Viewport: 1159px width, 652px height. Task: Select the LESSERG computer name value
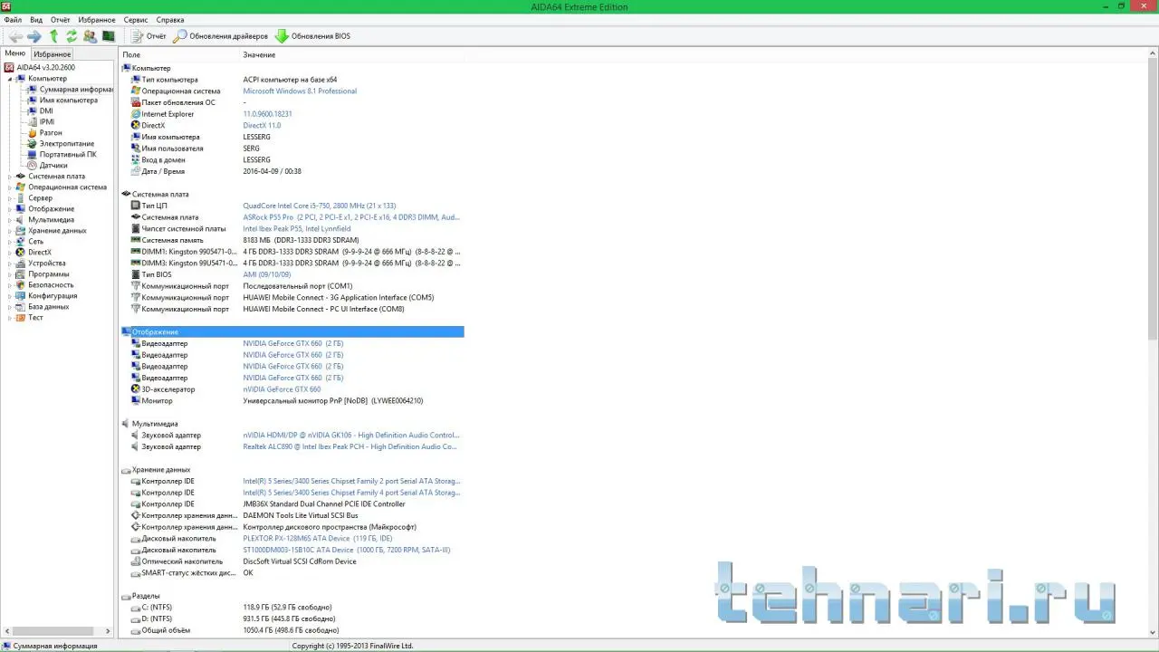click(256, 138)
